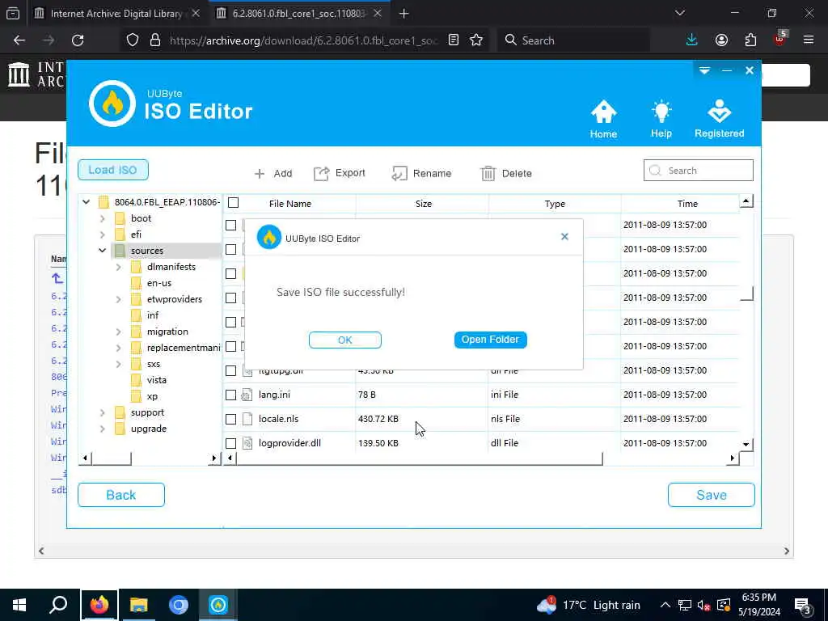
Task: Click the UUByte flame logo in header
Action: coord(112,103)
